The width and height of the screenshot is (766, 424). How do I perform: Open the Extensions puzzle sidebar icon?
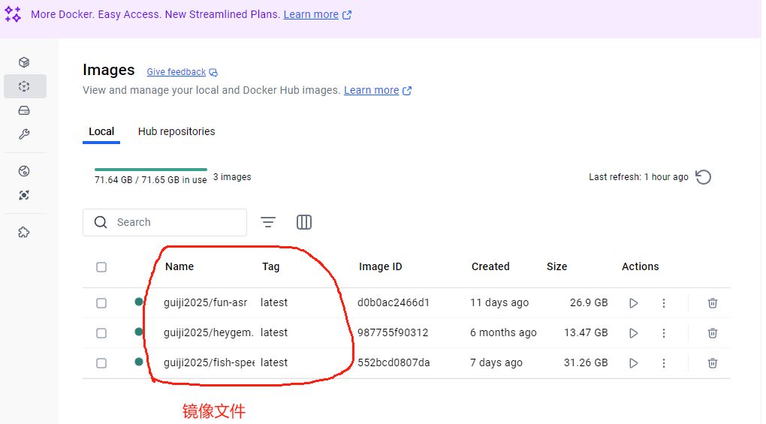pos(24,232)
